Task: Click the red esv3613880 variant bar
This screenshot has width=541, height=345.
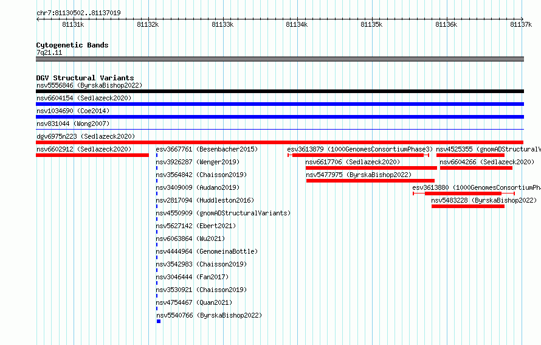Action: coord(463,193)
